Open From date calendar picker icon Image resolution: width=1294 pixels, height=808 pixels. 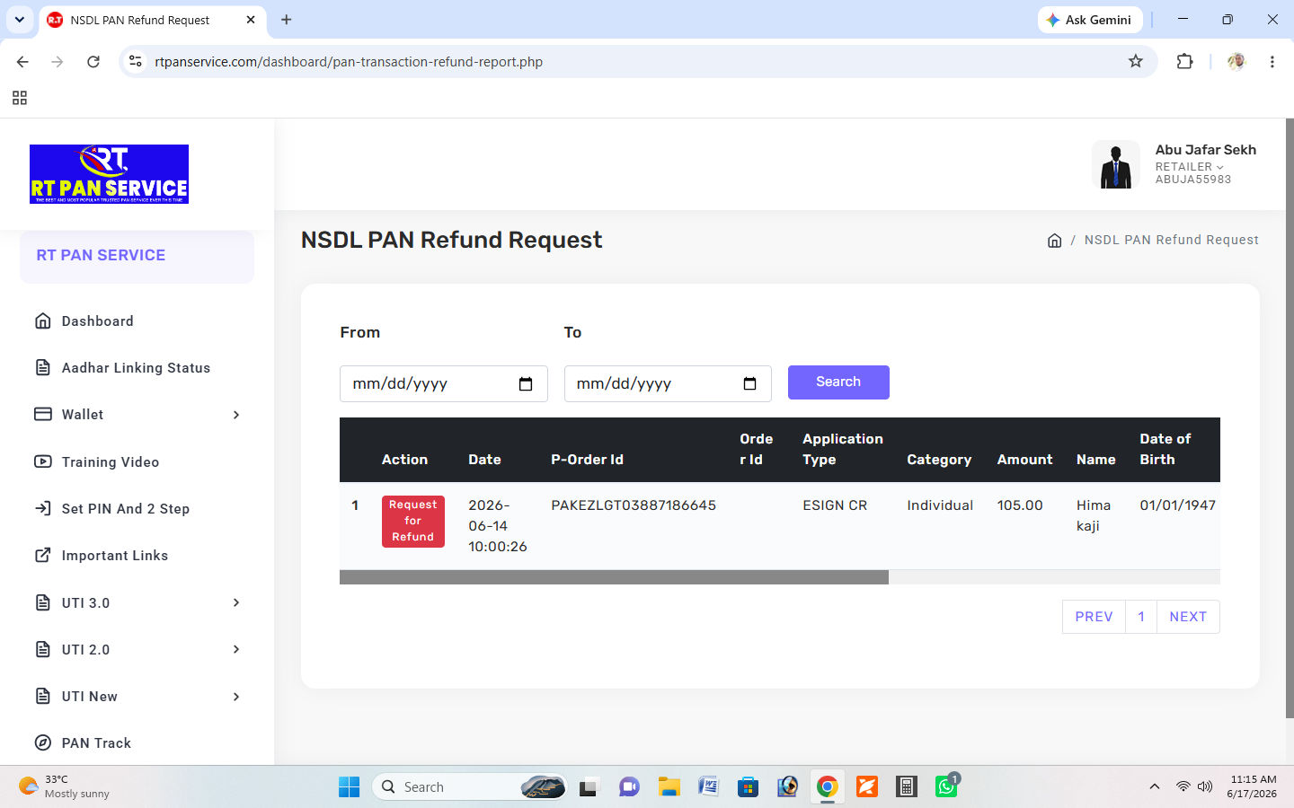[x=526, y=384]
